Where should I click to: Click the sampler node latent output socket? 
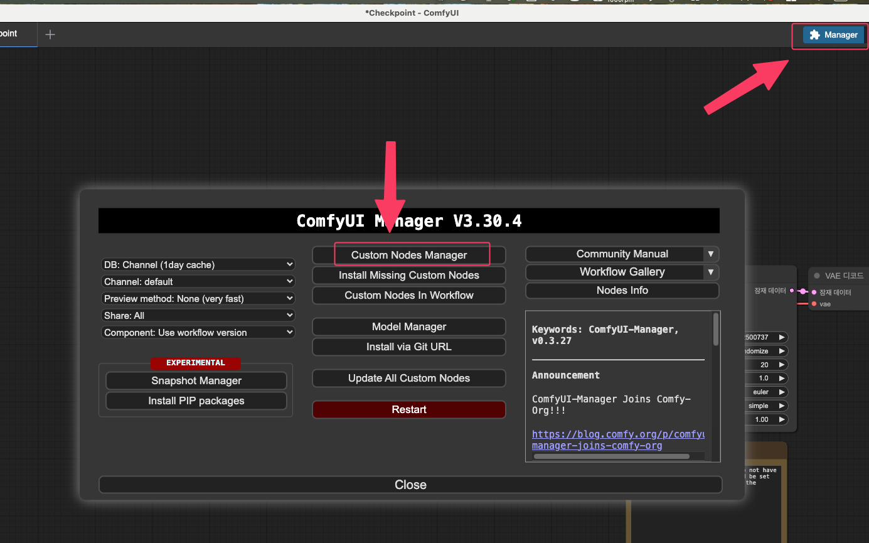792,291
